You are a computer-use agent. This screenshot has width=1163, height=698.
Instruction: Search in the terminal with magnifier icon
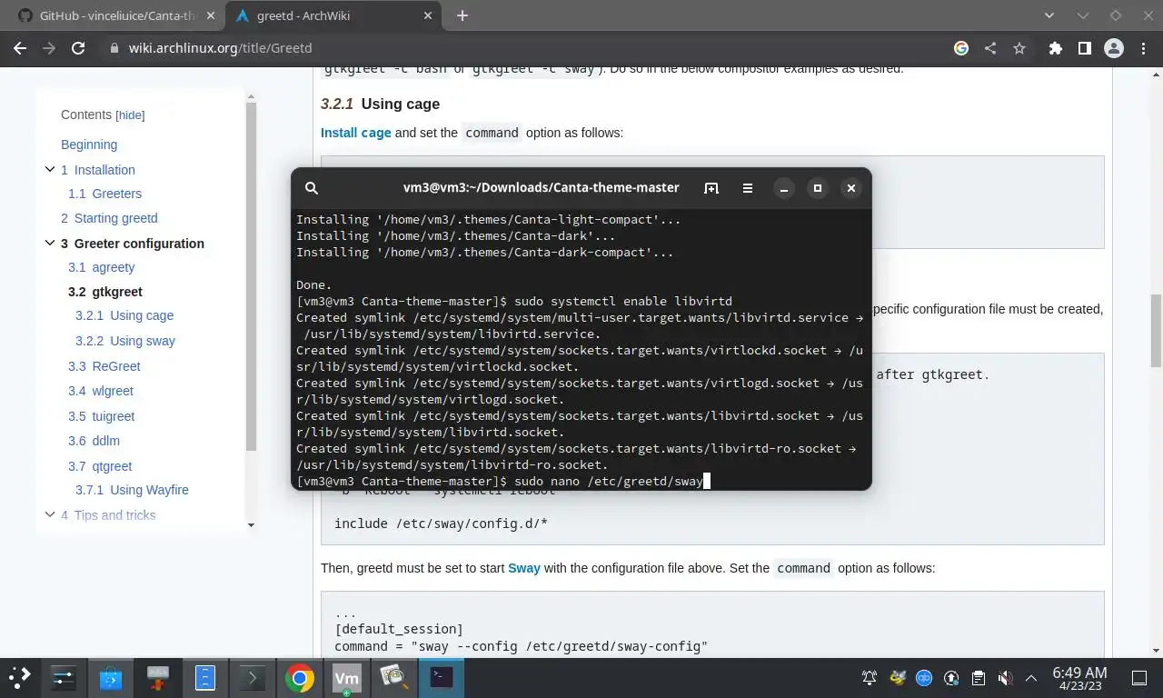pyautogui.click(x=312, y=188)
